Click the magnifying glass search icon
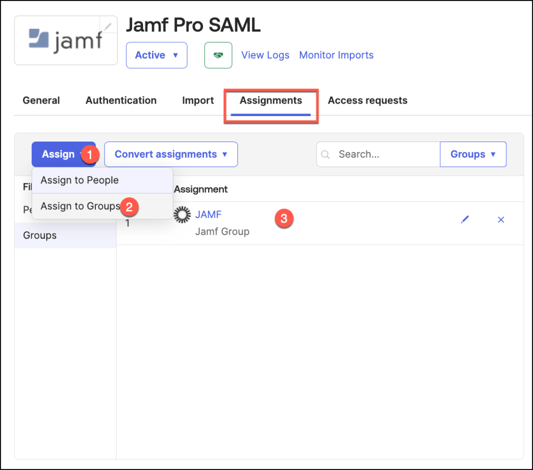The height and width of the screenshot is (470, 533). tap(326, 155)
